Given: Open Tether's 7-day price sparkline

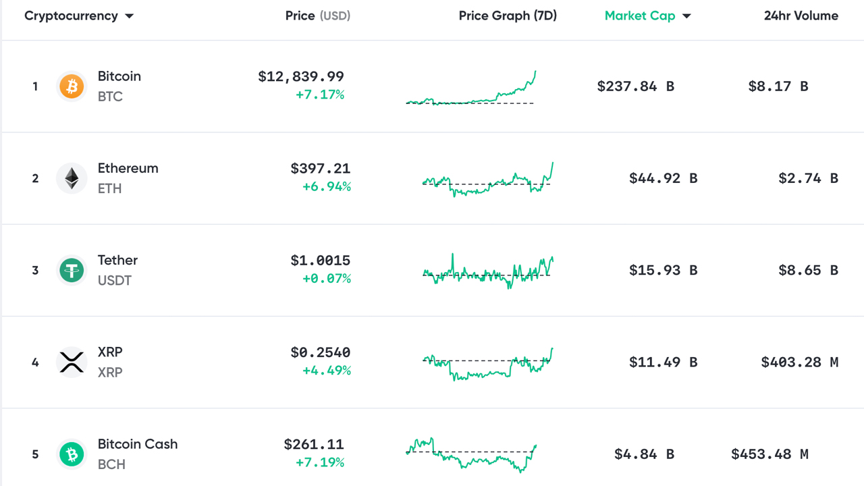Looking at the screenshot, I should click(x=487, y=271).
